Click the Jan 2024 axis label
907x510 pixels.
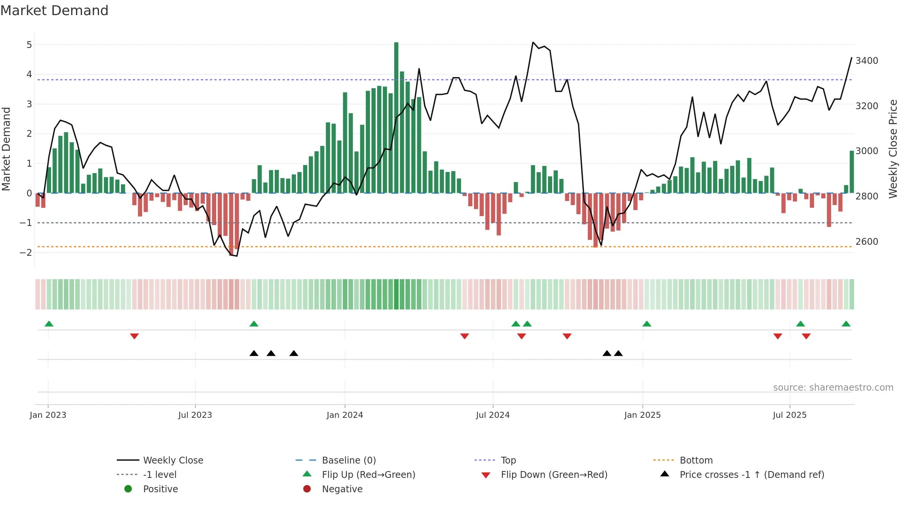pos(345,415)
